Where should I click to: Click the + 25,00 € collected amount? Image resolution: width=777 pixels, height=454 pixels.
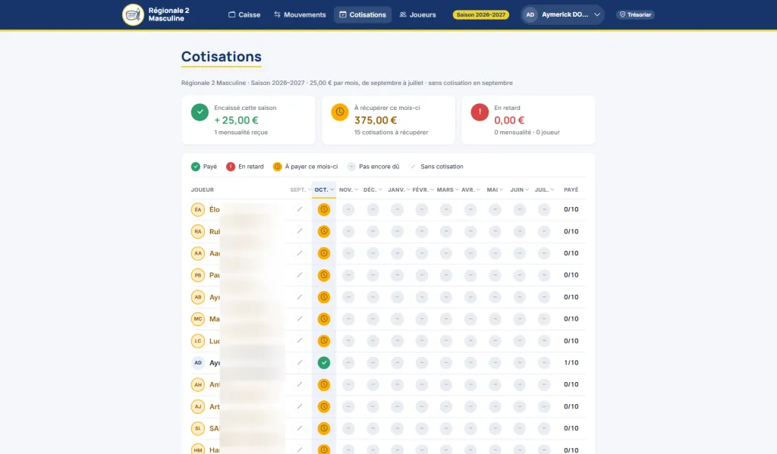point(236,121)
